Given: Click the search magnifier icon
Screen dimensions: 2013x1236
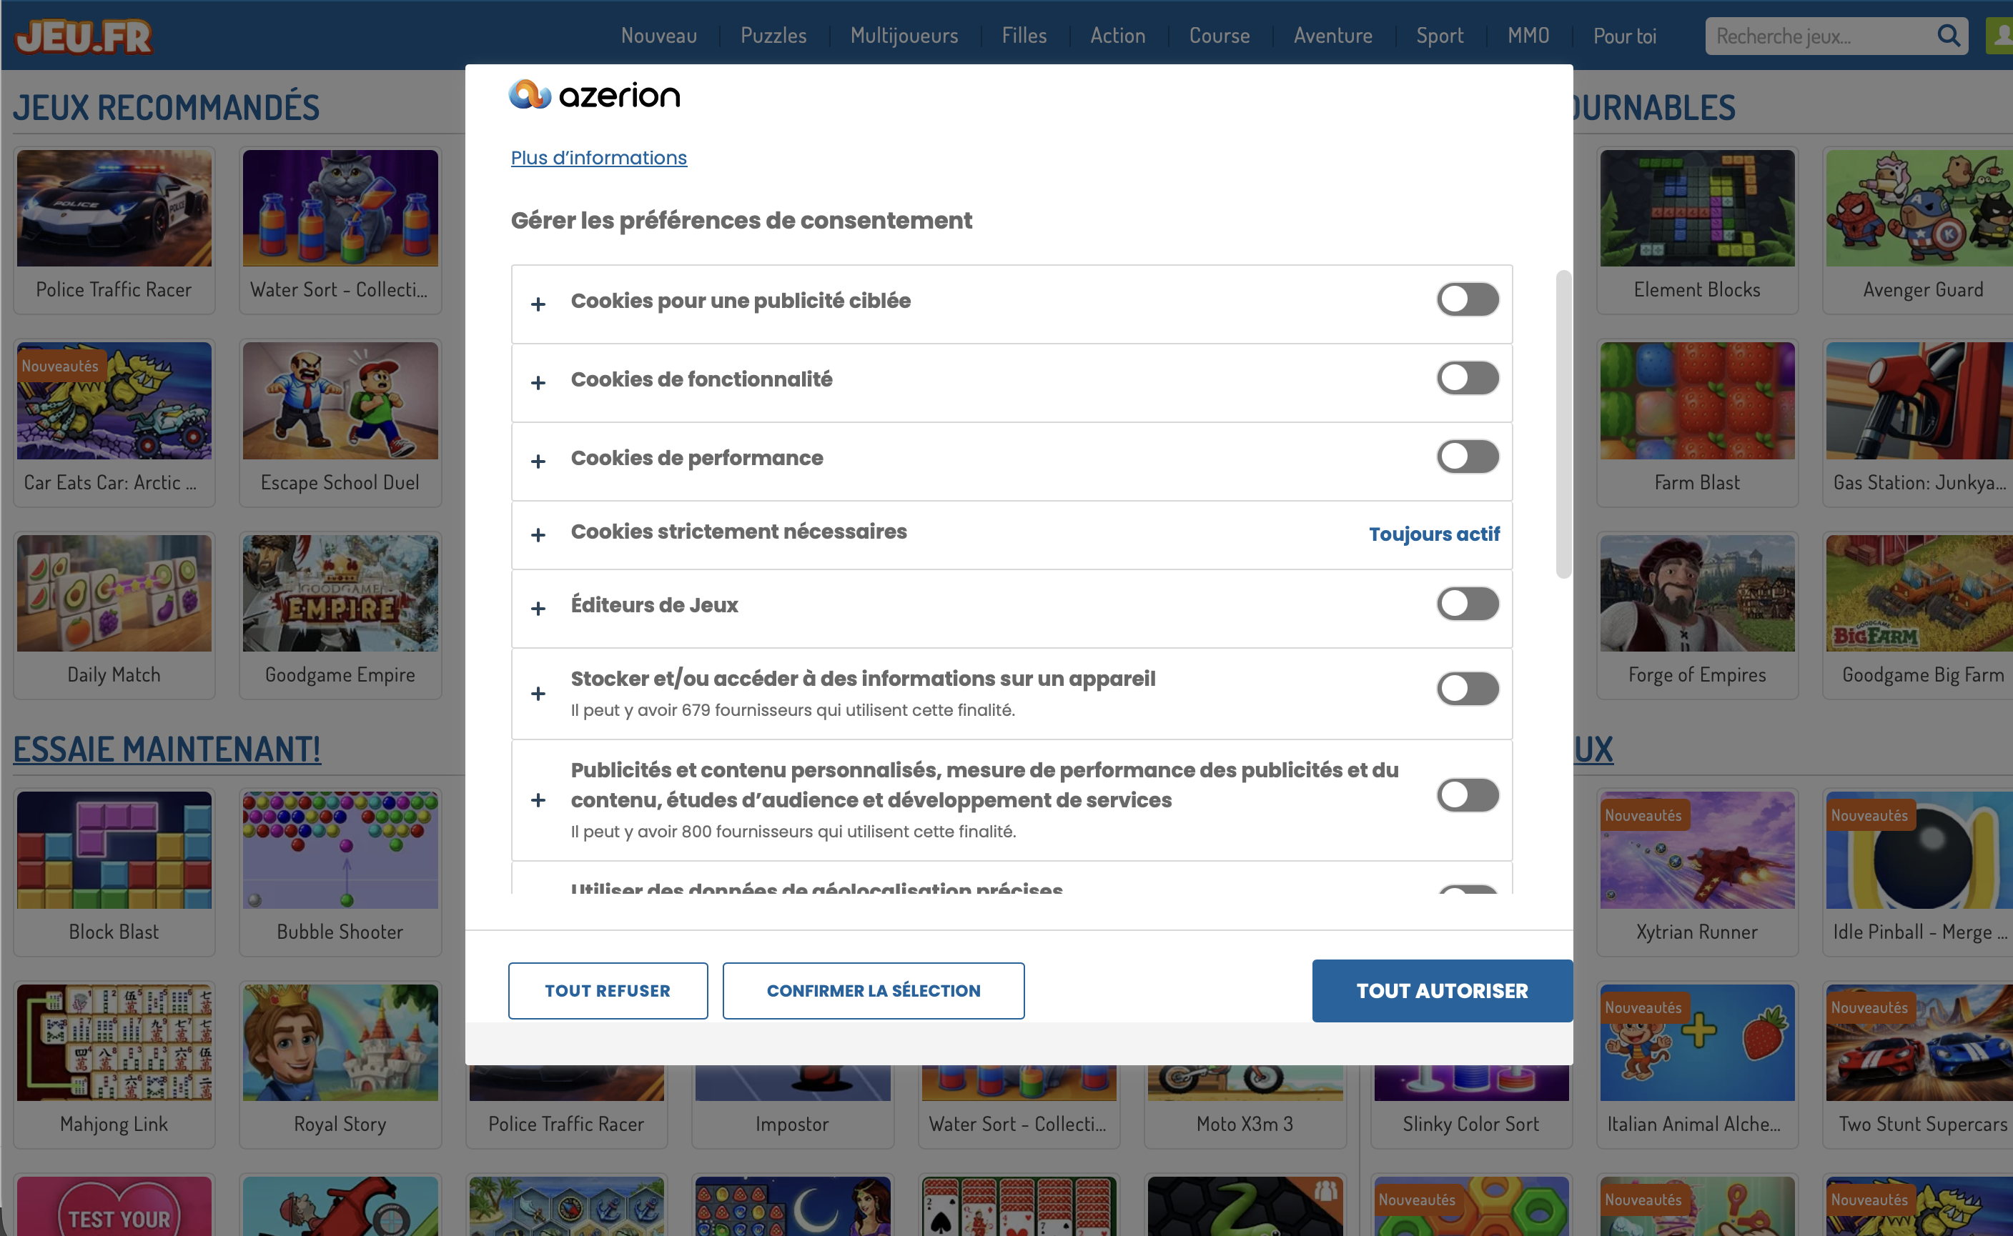Looking at the screenshot, I should coord(1949,36).
